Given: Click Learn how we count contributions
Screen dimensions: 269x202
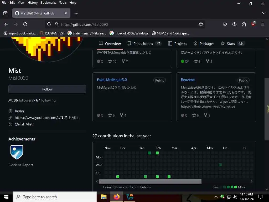Looking at the screenshot, I should click(x=127, y=187).
